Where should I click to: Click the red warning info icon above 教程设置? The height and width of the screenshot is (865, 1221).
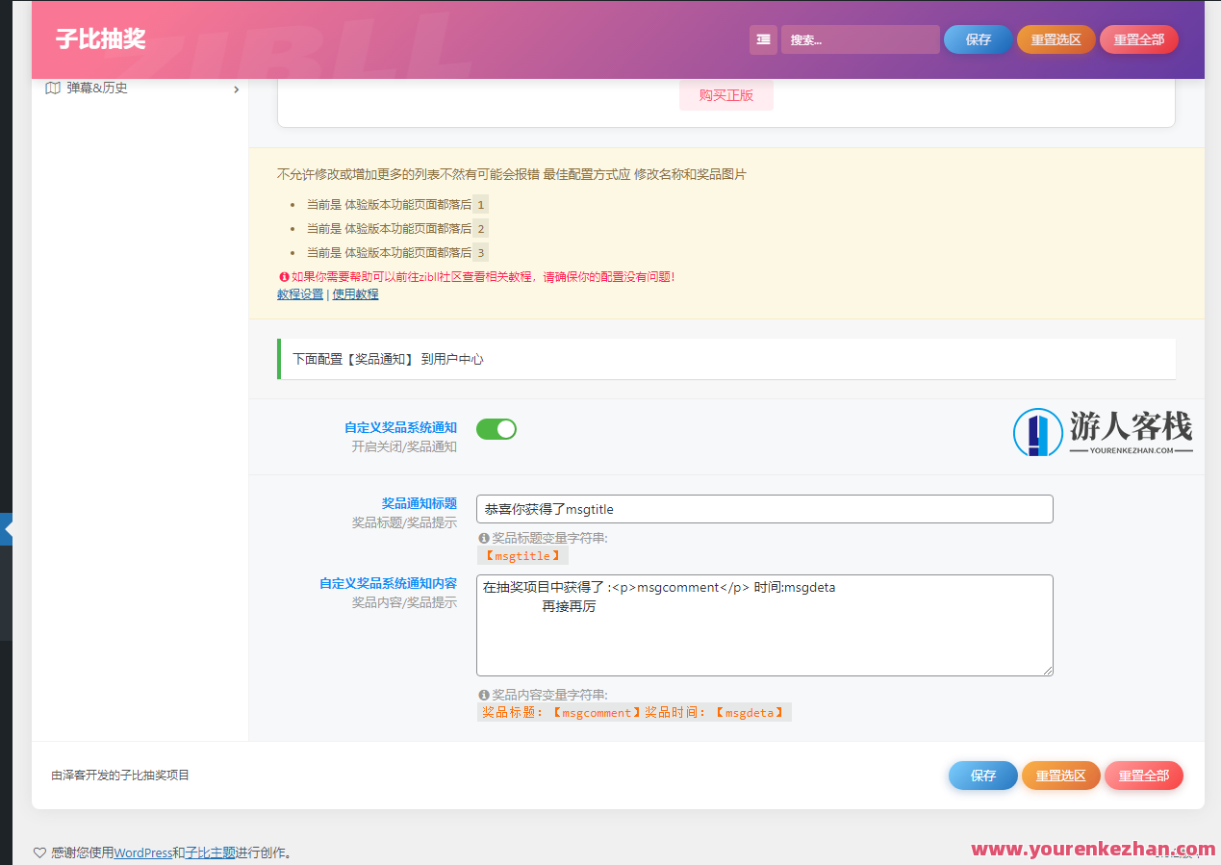[283, 276]
